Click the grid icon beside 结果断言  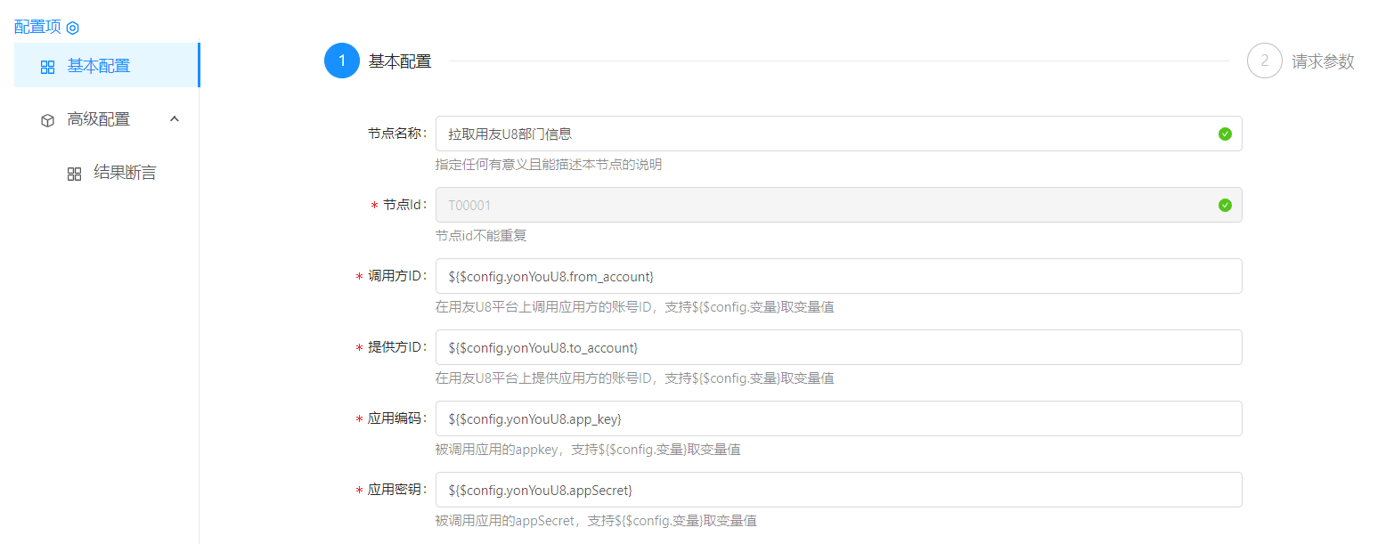75,174
